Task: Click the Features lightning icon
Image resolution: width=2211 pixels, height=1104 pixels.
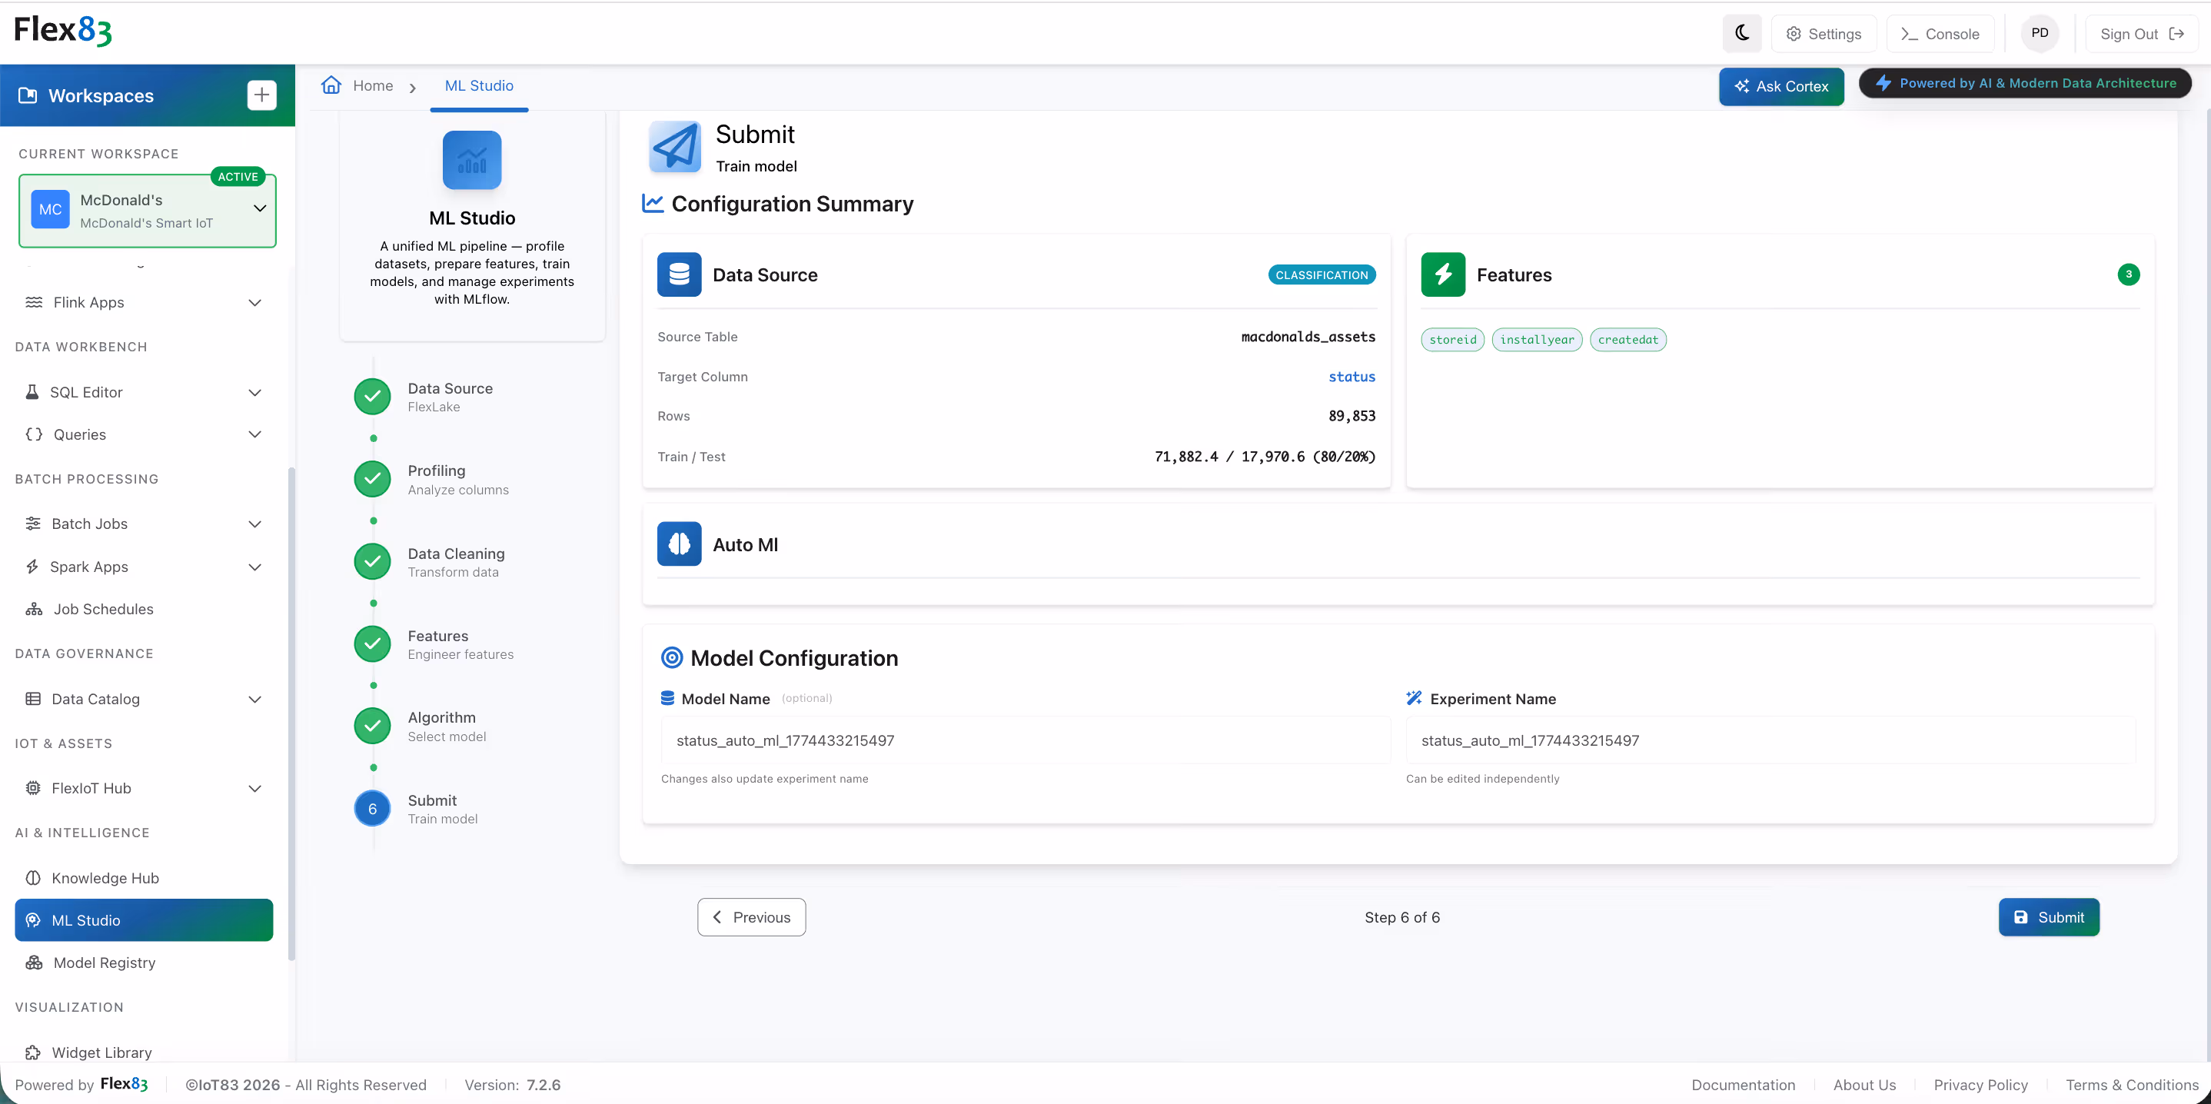Action: pos(1443,274)
